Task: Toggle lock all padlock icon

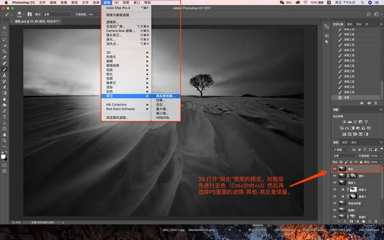Action: [x=361, y=162]
